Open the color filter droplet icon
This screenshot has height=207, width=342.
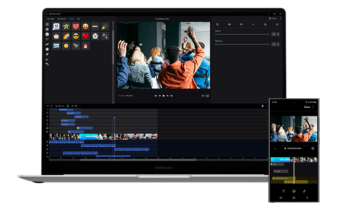(x=265, y=24)
